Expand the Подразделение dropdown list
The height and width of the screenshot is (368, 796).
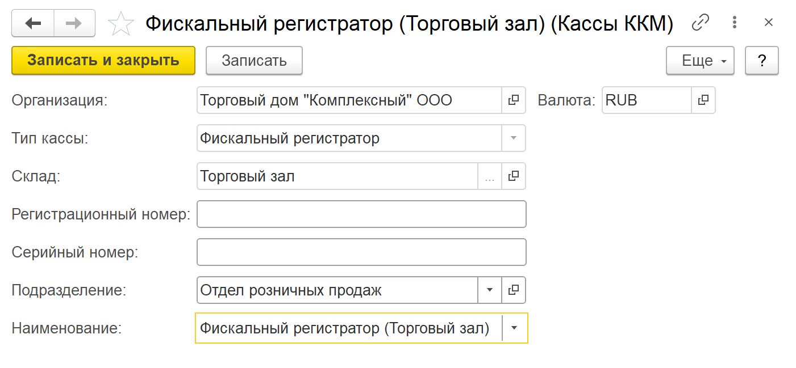click(x=490, y=290)
